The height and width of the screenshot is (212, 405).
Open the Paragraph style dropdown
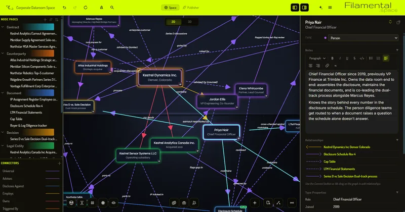pyautogui.click(x=317, y=59)
